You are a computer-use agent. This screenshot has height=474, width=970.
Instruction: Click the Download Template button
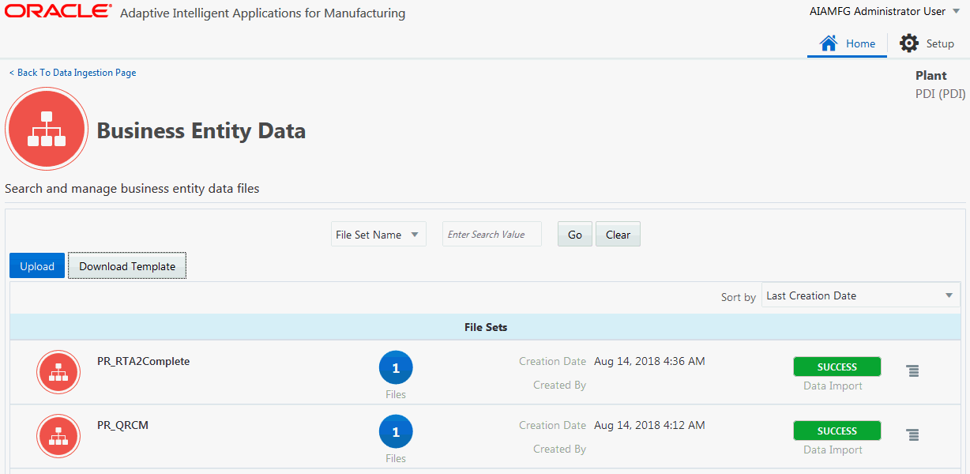click(x=127, y=266)
